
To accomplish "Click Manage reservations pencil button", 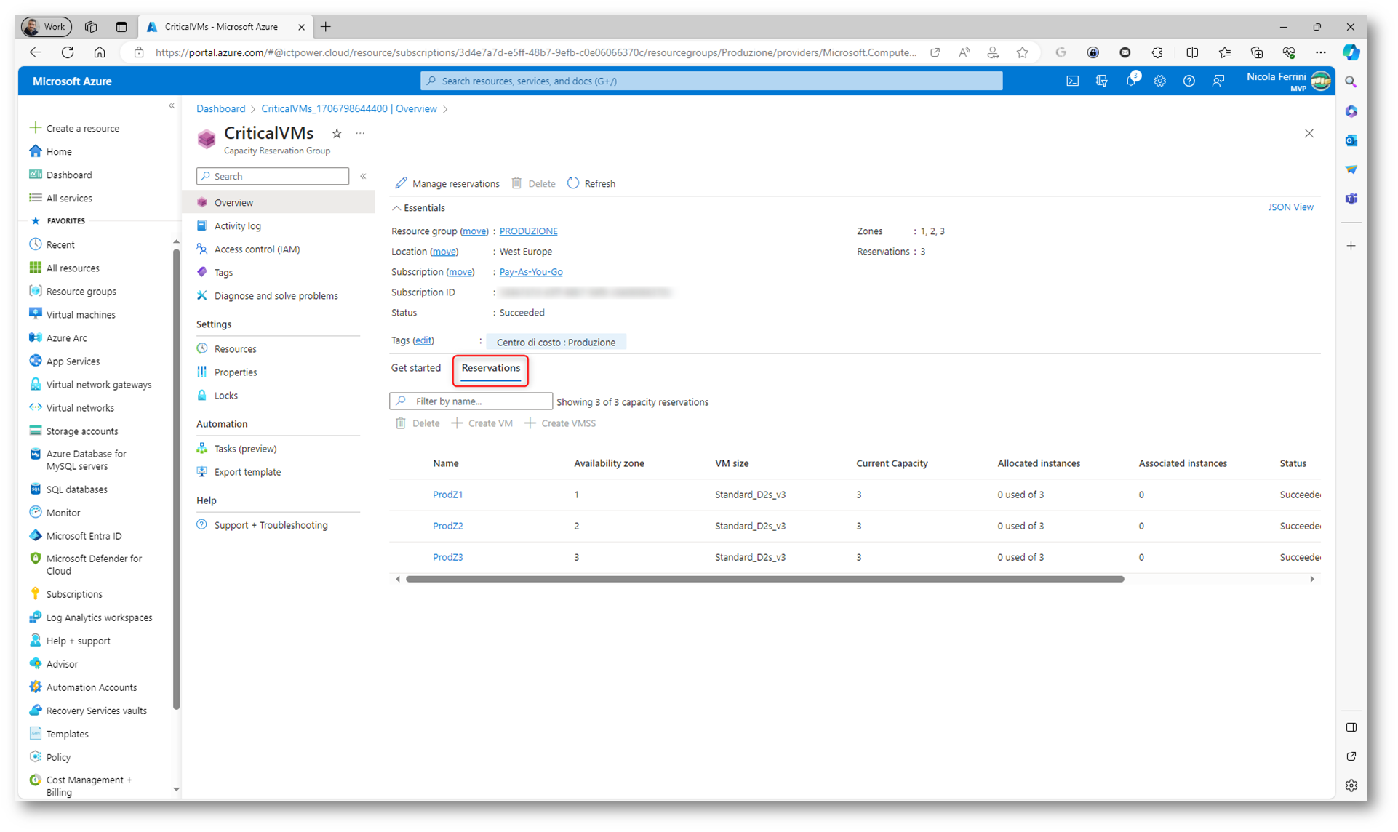I will pos(447,183).
